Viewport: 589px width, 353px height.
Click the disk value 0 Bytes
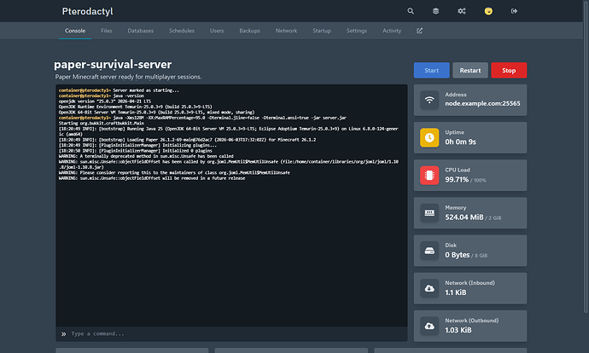(458, 255)
